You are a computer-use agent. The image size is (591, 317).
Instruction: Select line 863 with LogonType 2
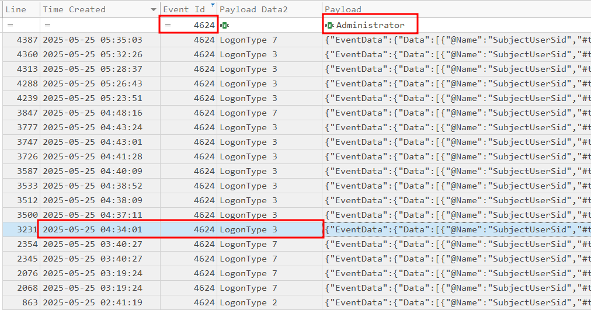[92, 302]
